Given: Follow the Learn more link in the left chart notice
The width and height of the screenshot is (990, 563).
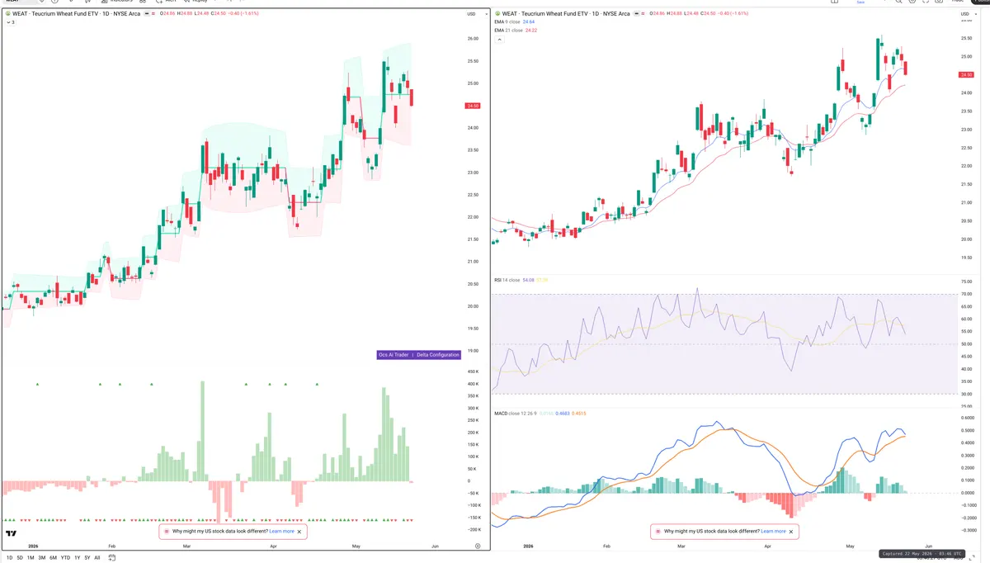Looking at the screenshot, I should coord(281,532).
